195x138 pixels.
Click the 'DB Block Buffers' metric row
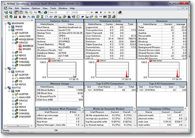(x=60, y=90)
